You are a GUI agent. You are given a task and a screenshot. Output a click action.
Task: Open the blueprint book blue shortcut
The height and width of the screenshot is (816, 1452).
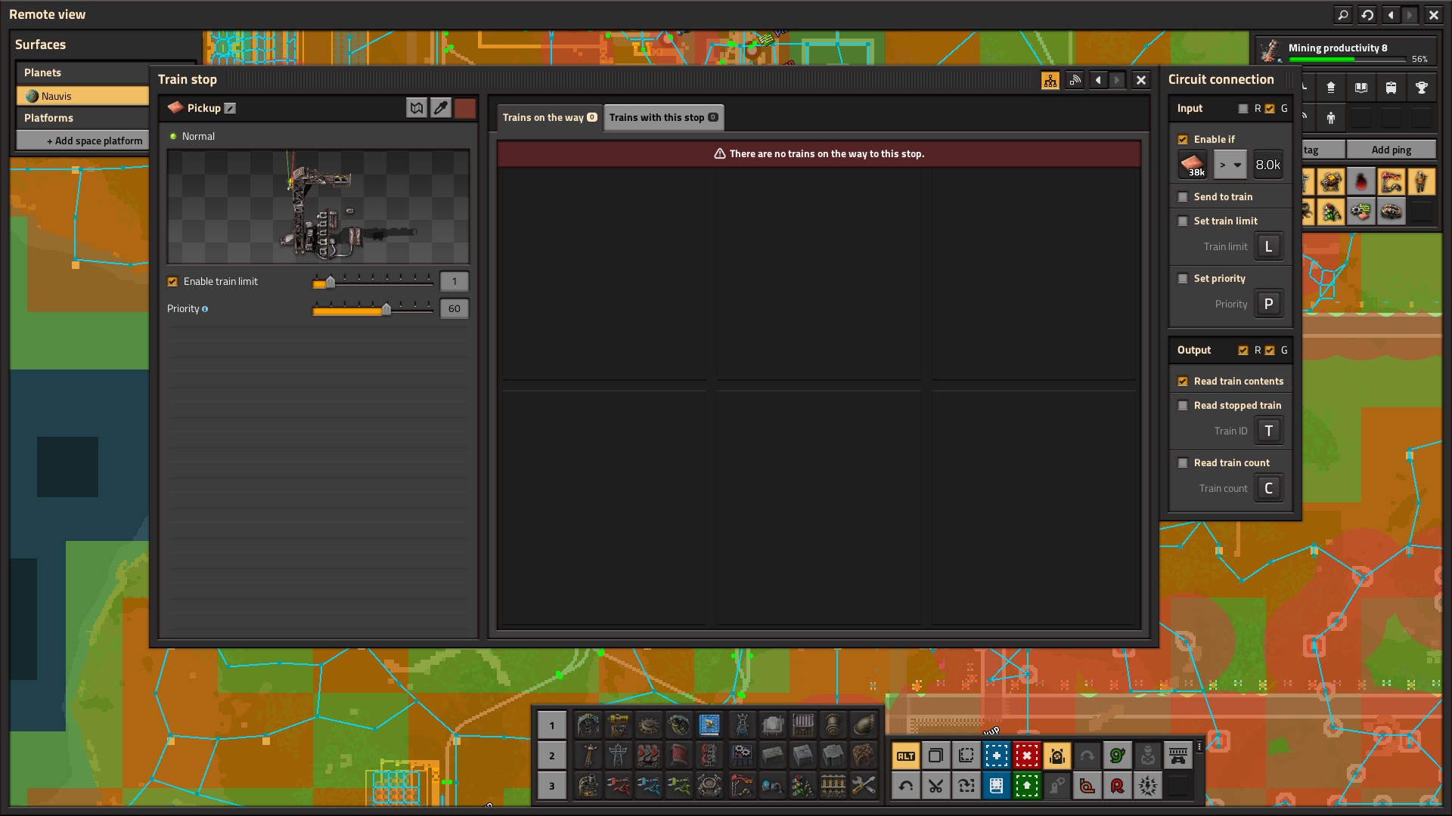click(x=996, y=787)
